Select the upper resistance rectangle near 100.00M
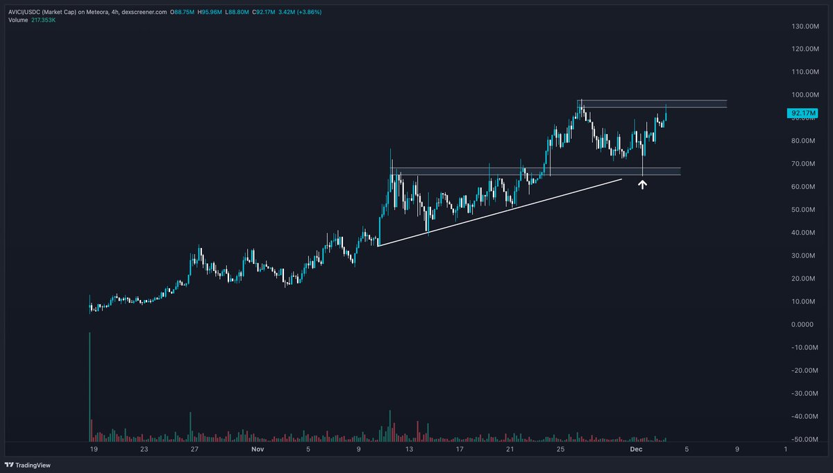 (x=653, y=104)
